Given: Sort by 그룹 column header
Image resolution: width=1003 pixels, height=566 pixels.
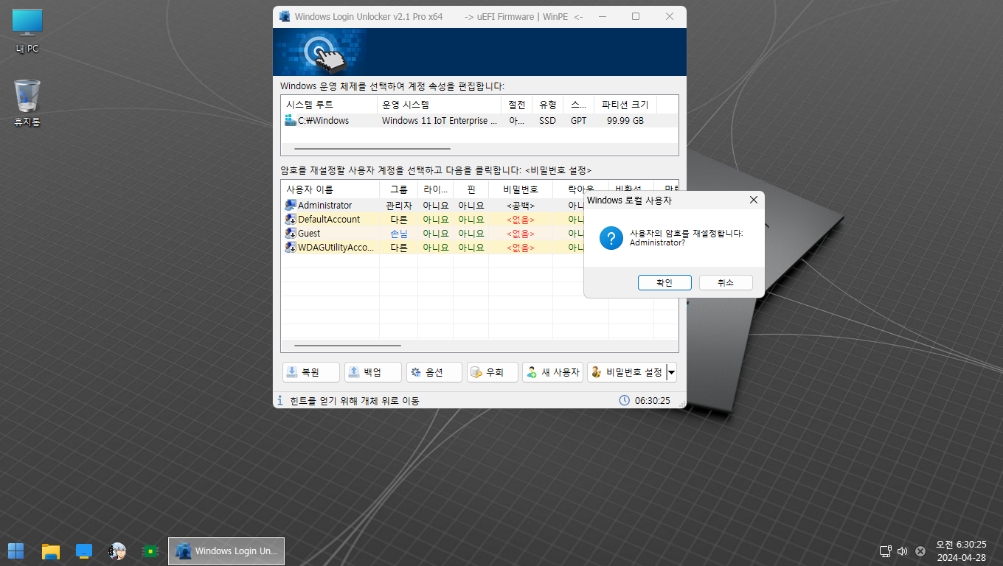Looking at the screenshot, I should point(398,189).
